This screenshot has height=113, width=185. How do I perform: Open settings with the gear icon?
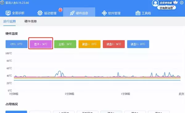point(182,2)
